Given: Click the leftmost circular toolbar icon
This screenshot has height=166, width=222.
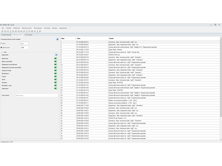Looking at the screenshot, I should (2, 31).
